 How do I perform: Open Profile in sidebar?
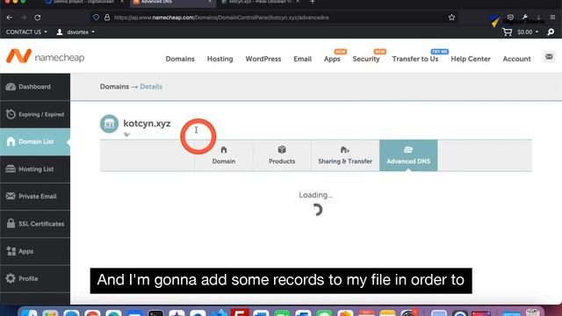(x=35, y=278)
